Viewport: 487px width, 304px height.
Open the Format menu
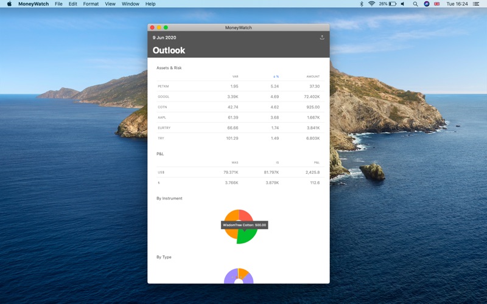pos(91,4)
